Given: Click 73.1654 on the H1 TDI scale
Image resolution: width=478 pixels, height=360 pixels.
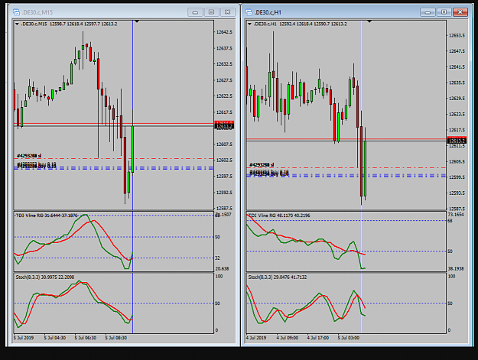Looking at the screenshot, I should (456, 215).
